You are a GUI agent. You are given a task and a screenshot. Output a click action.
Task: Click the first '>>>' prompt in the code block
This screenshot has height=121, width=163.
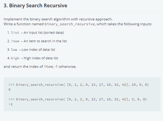(12, 85)
